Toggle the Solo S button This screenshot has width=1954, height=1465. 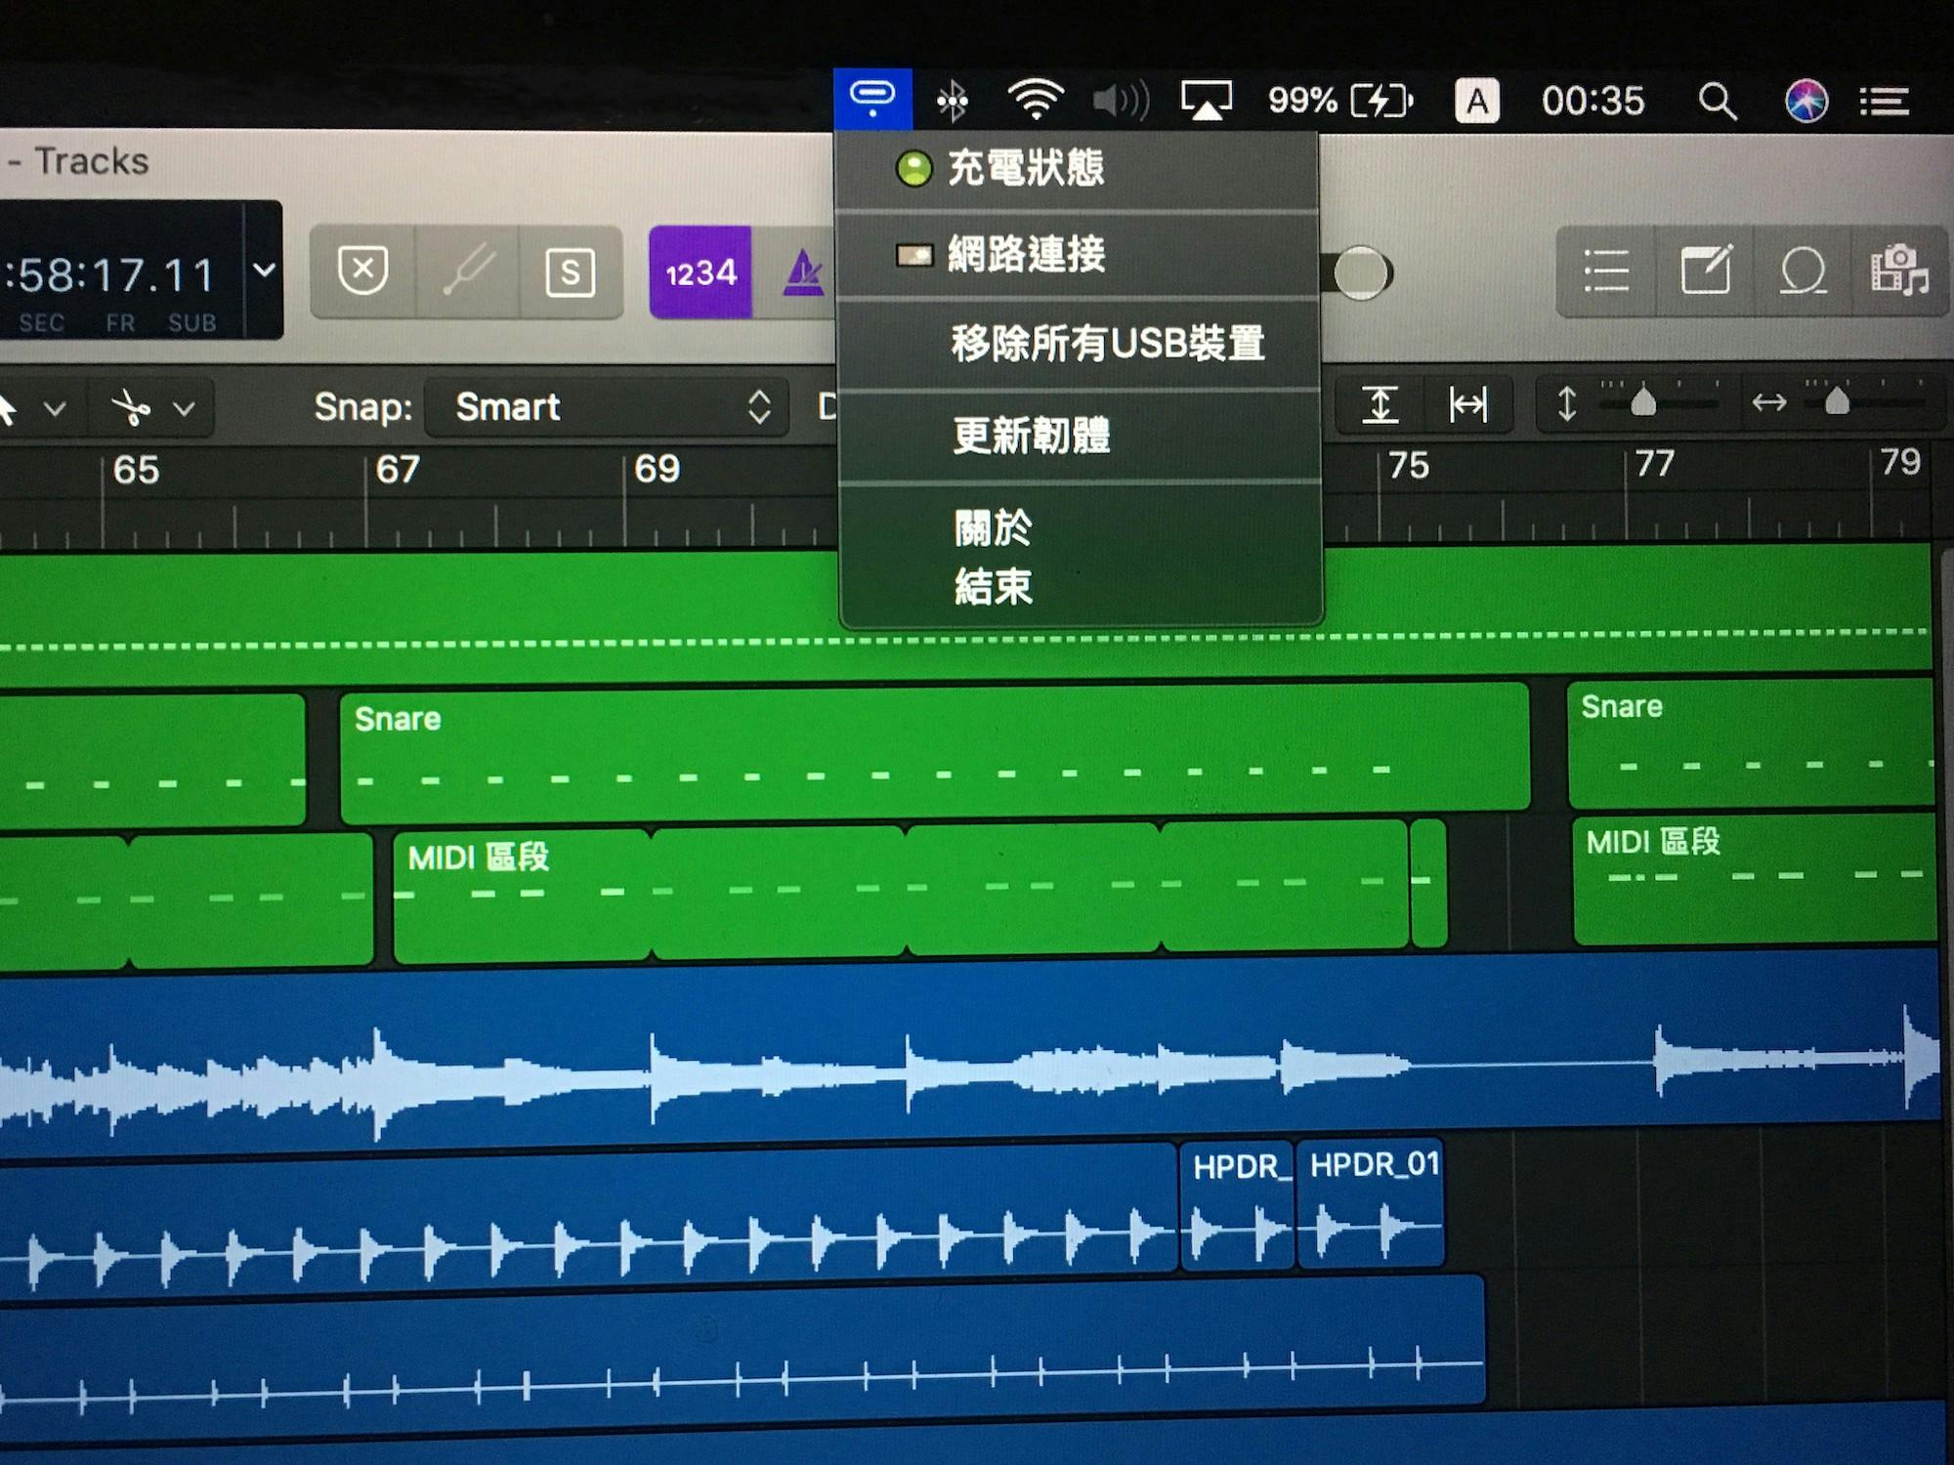tap(571, 272)
